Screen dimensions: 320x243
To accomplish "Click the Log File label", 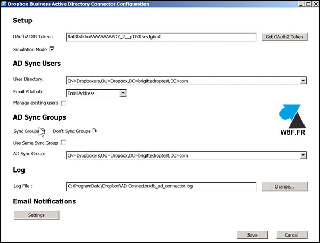I will [23, 186].
